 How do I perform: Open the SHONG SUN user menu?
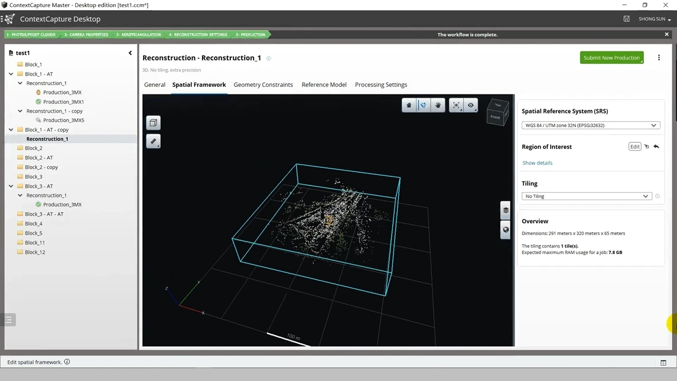[655, 19]
